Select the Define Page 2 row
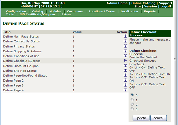This screenshot has width=178, height=125. (65, 81)
